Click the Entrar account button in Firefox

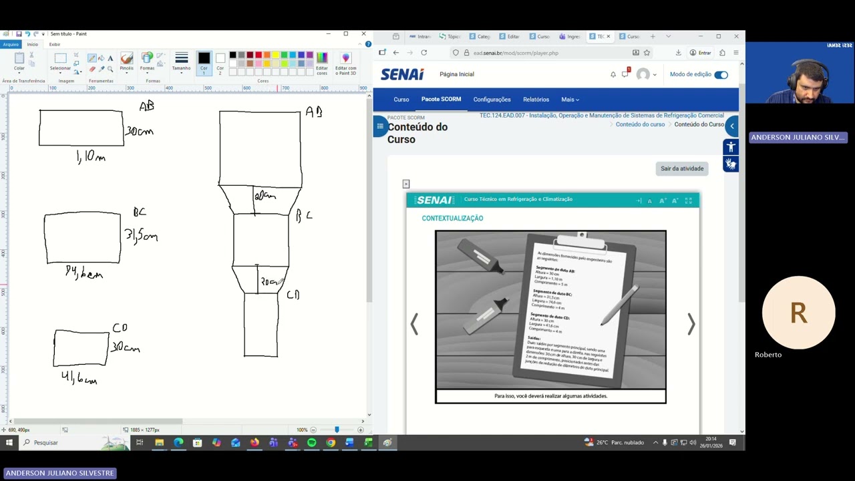[700, 53]
